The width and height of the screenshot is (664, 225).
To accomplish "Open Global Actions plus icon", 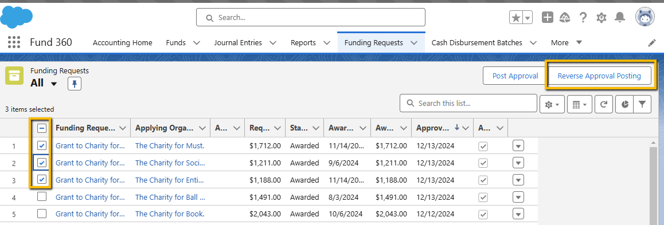I will pos(548,17).
